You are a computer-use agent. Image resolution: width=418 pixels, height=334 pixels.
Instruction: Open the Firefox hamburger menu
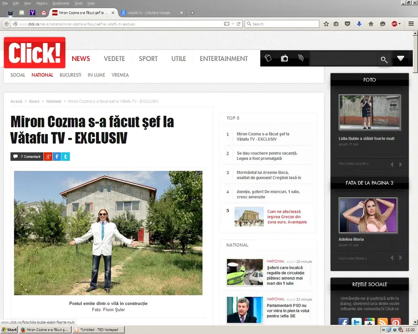click(411, 24)
